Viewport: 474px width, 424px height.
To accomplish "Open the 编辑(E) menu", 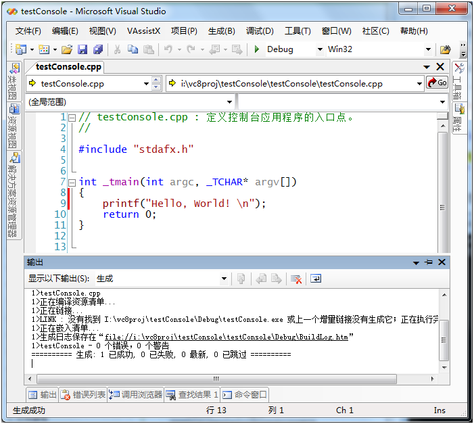I will coord(65,31).
